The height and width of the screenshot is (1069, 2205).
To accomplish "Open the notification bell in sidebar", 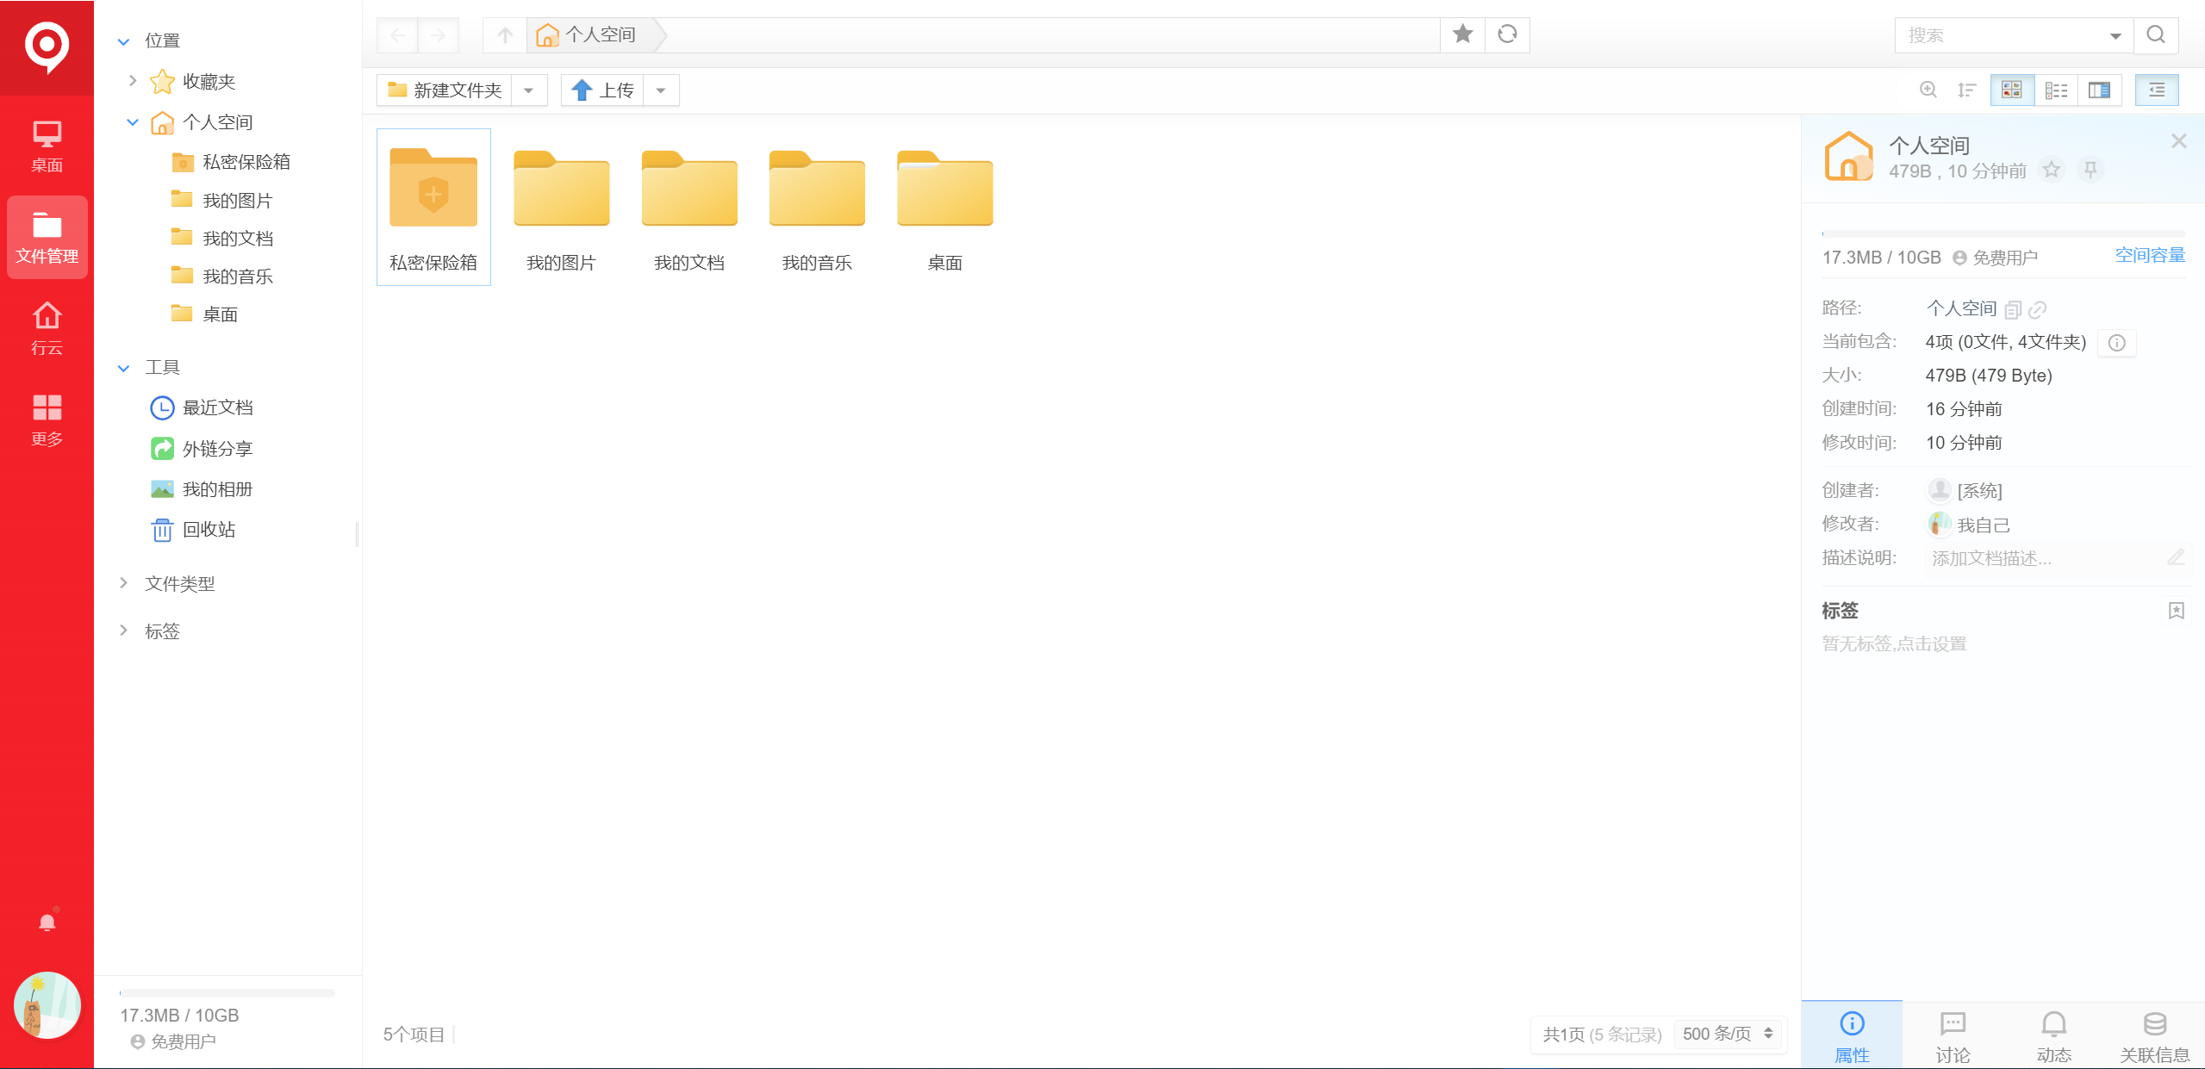I will pos(47,923).
